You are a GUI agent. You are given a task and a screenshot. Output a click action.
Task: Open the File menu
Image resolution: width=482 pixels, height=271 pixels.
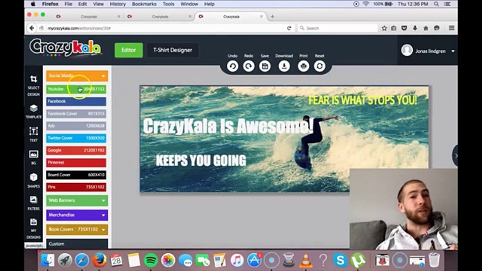point(68,4)
